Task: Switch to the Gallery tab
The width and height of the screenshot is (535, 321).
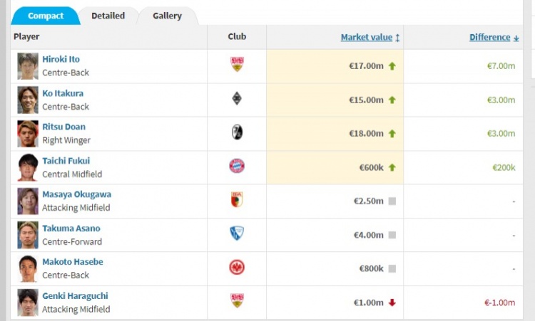Action: pos(167,16)
